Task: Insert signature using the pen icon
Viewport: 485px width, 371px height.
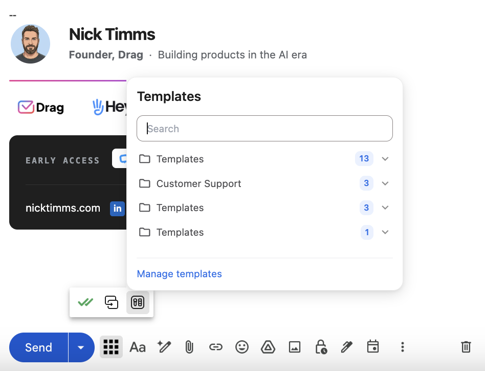Action: tap(347, 347)
